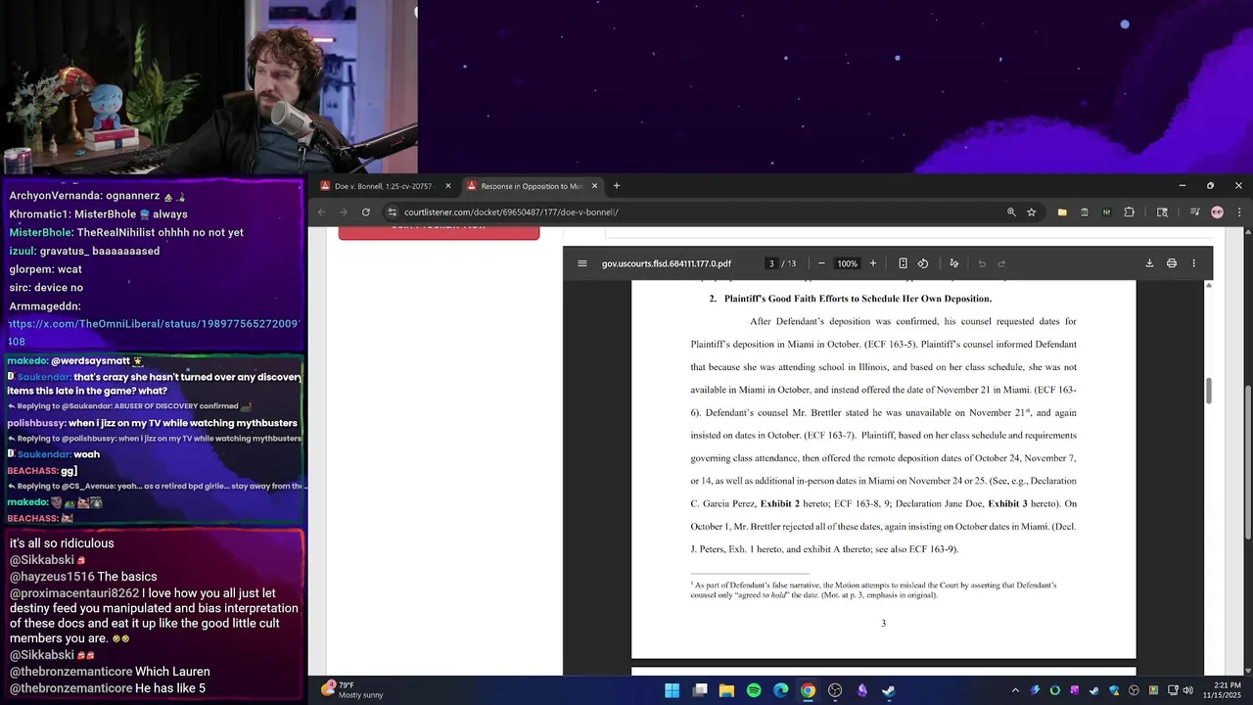Screen dimensions: 1253x705
Task: Click Chrome icon in taskbar
Action: (x=808, y=690)
